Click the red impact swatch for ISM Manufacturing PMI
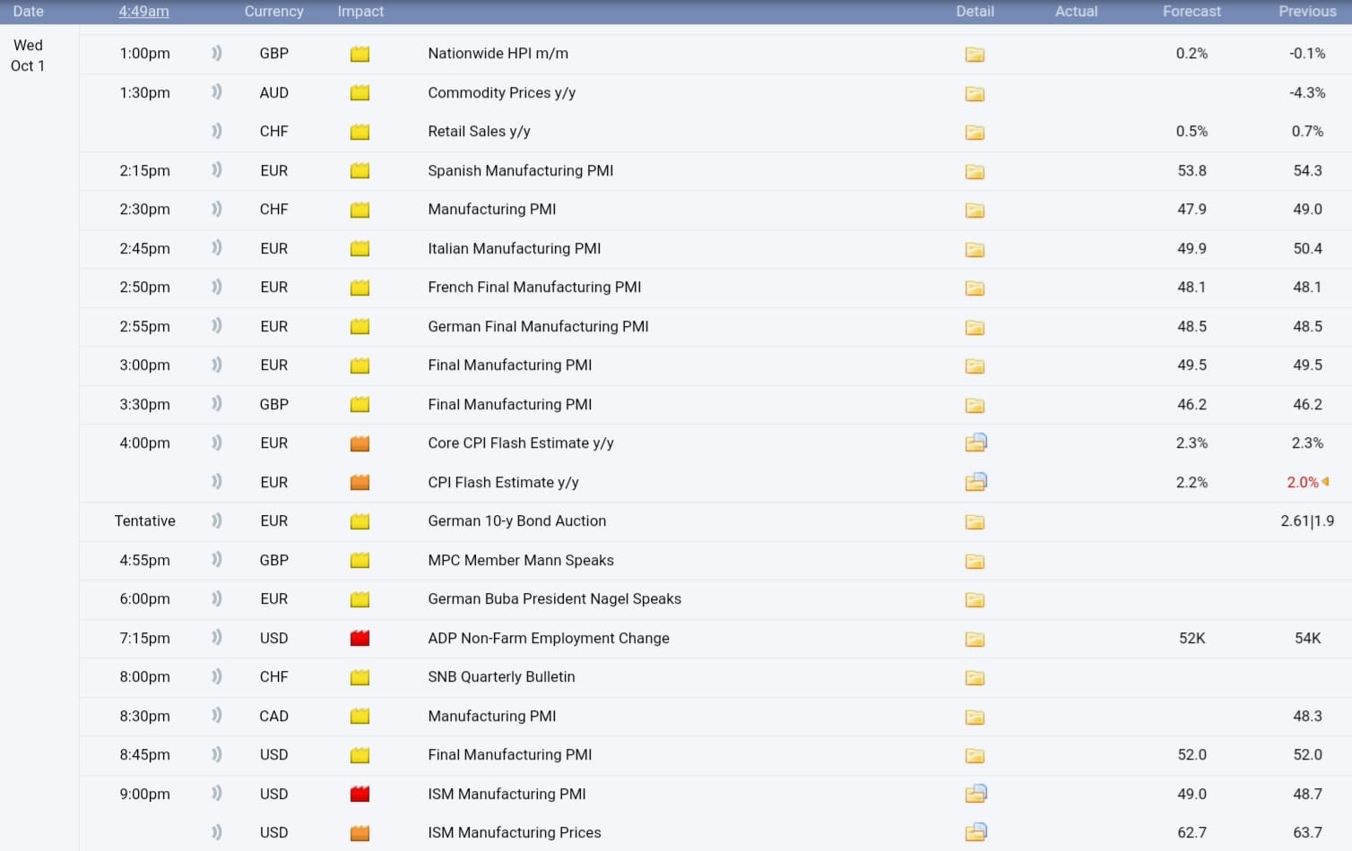This screenshot has height=851, width=1352. 360,795
